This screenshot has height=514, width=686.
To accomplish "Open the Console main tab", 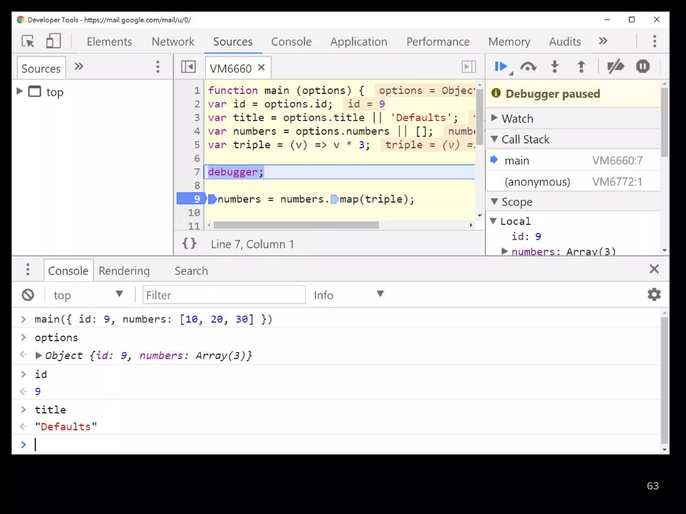I will 291,41.
